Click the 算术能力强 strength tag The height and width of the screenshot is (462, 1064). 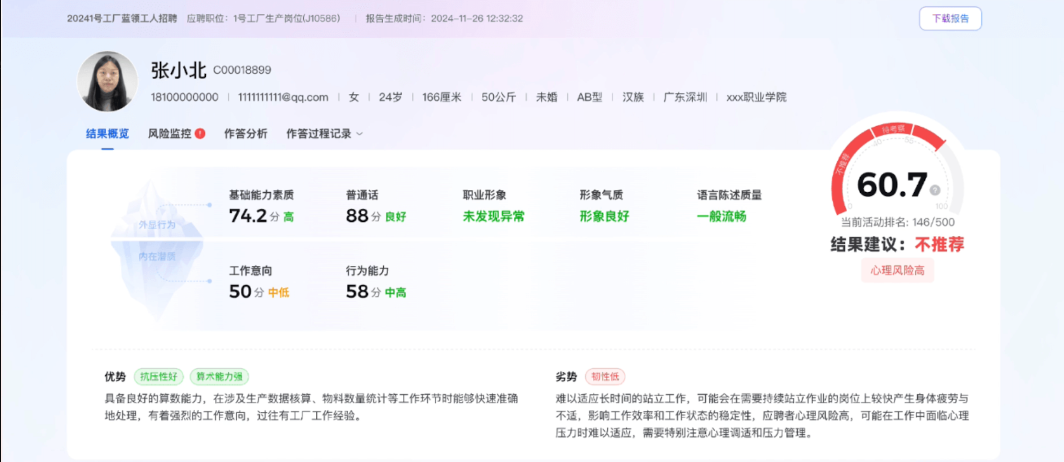coord(219,376)
